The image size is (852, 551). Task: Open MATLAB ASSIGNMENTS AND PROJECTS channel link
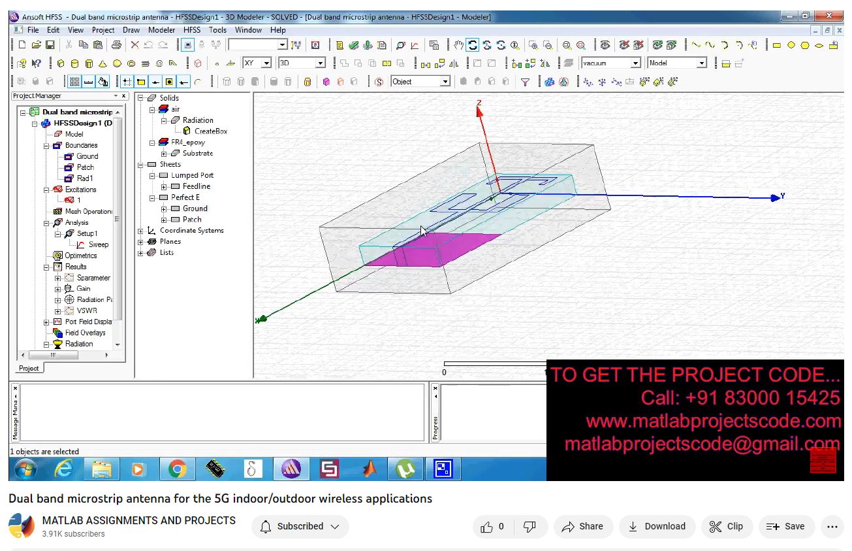[138, 520]
